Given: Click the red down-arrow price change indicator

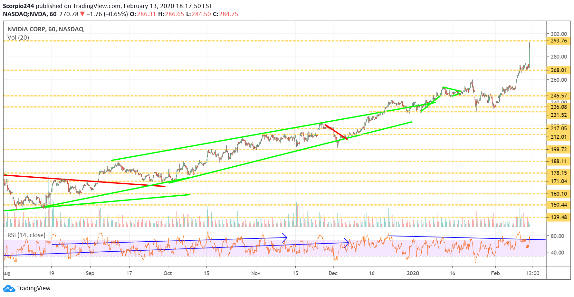Looking at the screenshot, I should (x=82, y=14).
